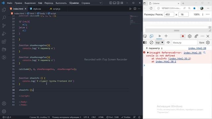Add a DevTools tool with plus
The height and width of the screenshot is (119, 212).
166,36
